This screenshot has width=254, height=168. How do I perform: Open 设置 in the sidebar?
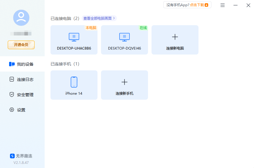click(x=22, y=110)
